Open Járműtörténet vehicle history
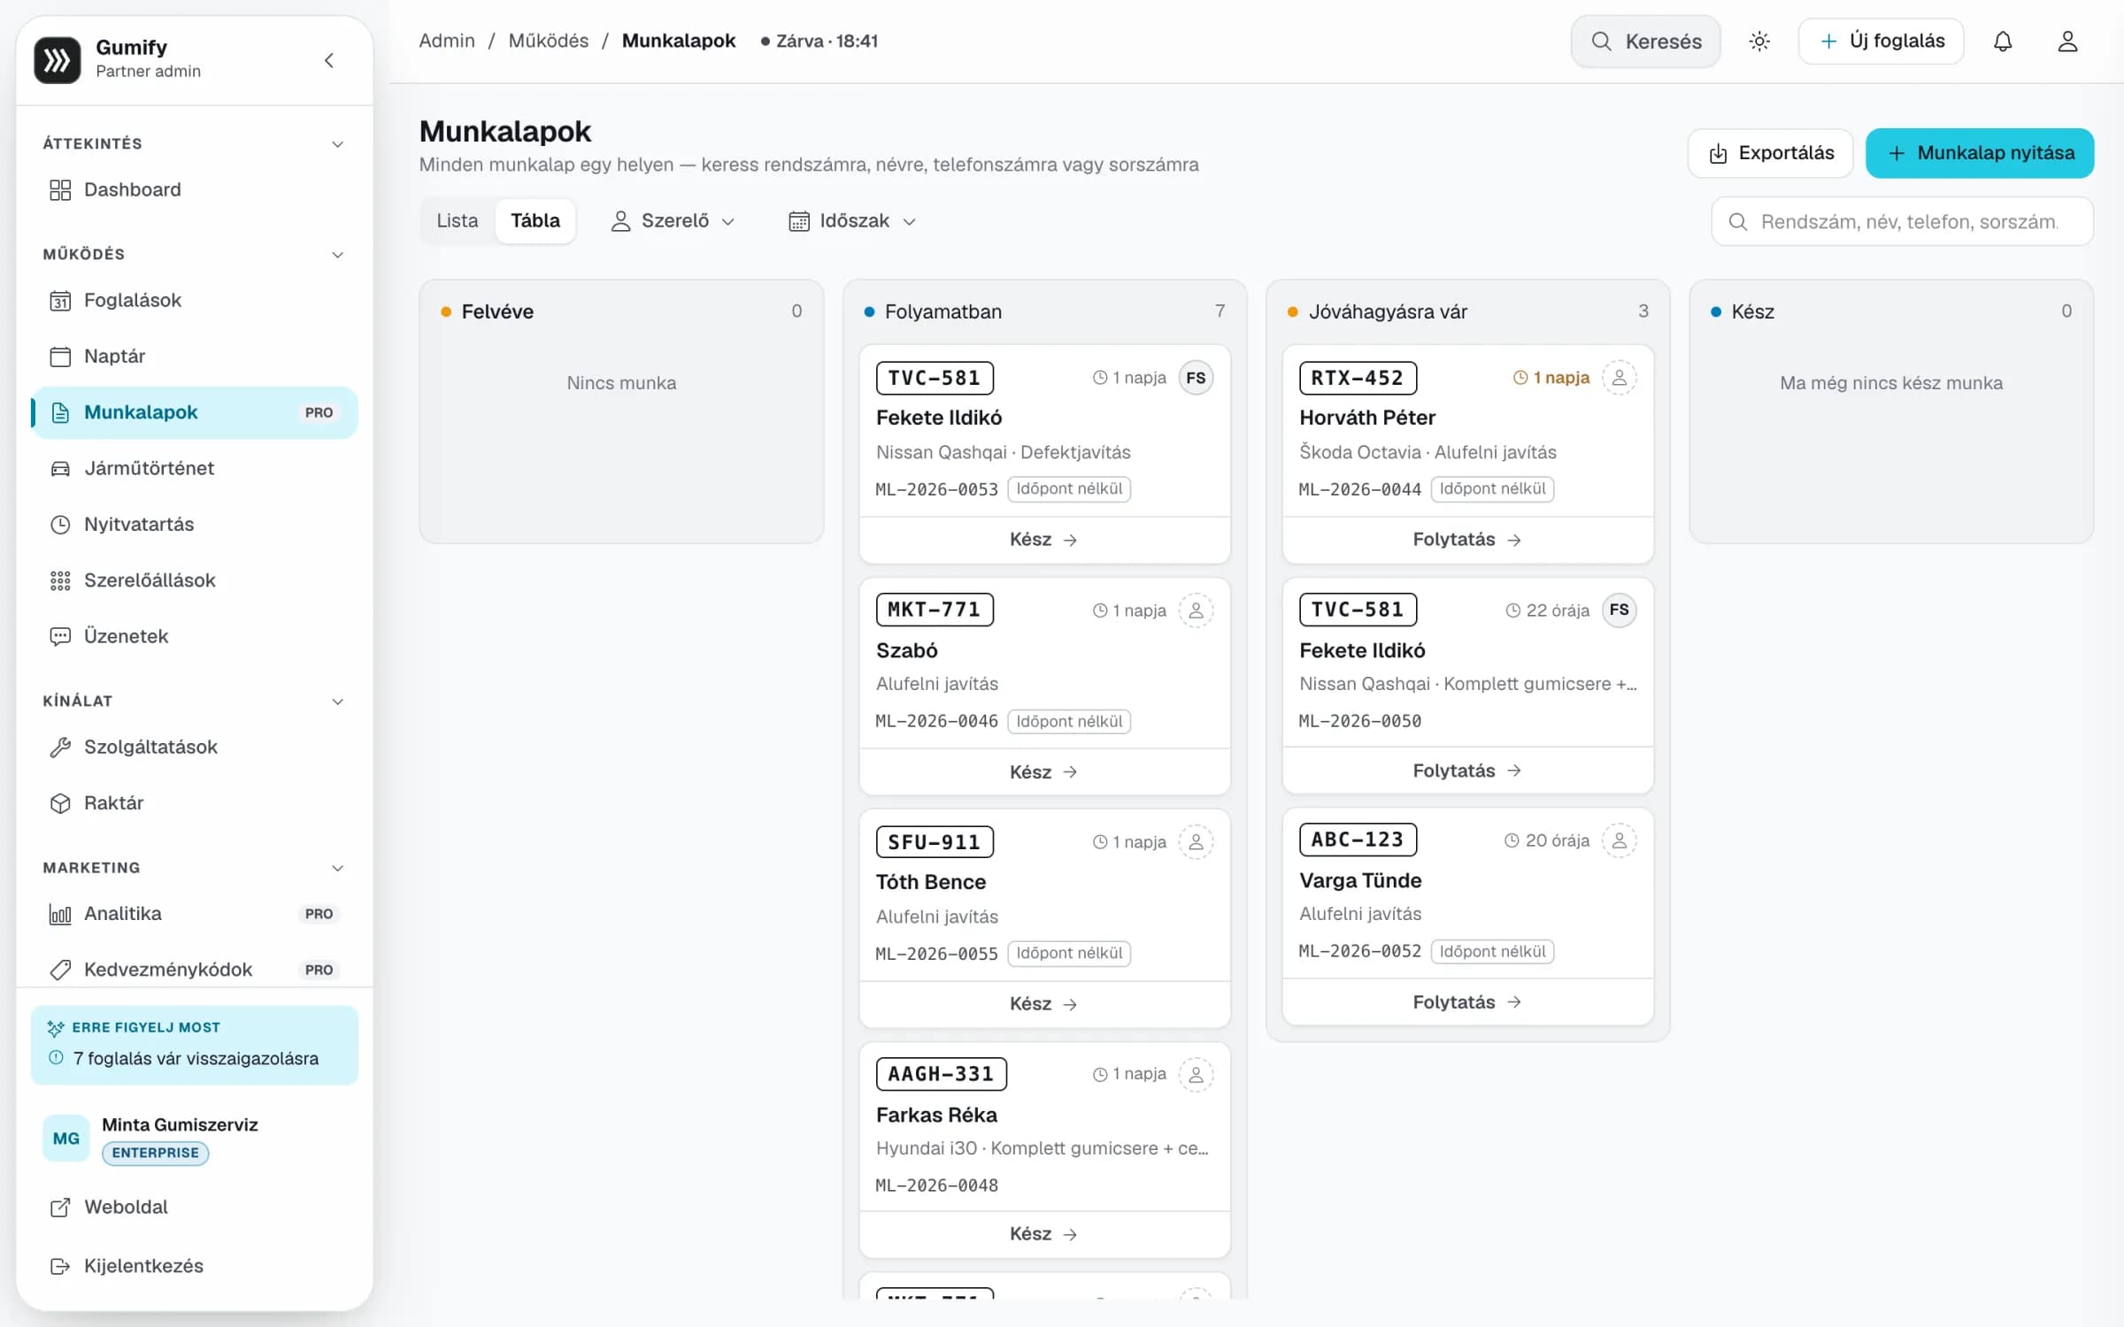The width and height of the screenshot is (2124, 1327). point(195,468)
